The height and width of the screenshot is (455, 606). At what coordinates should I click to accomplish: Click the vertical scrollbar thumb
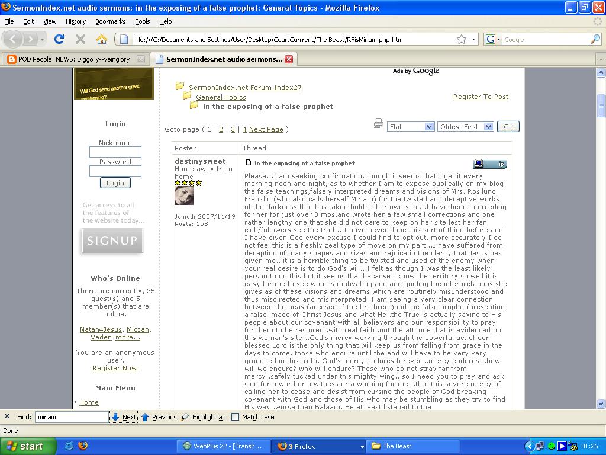tap(601, 105)
